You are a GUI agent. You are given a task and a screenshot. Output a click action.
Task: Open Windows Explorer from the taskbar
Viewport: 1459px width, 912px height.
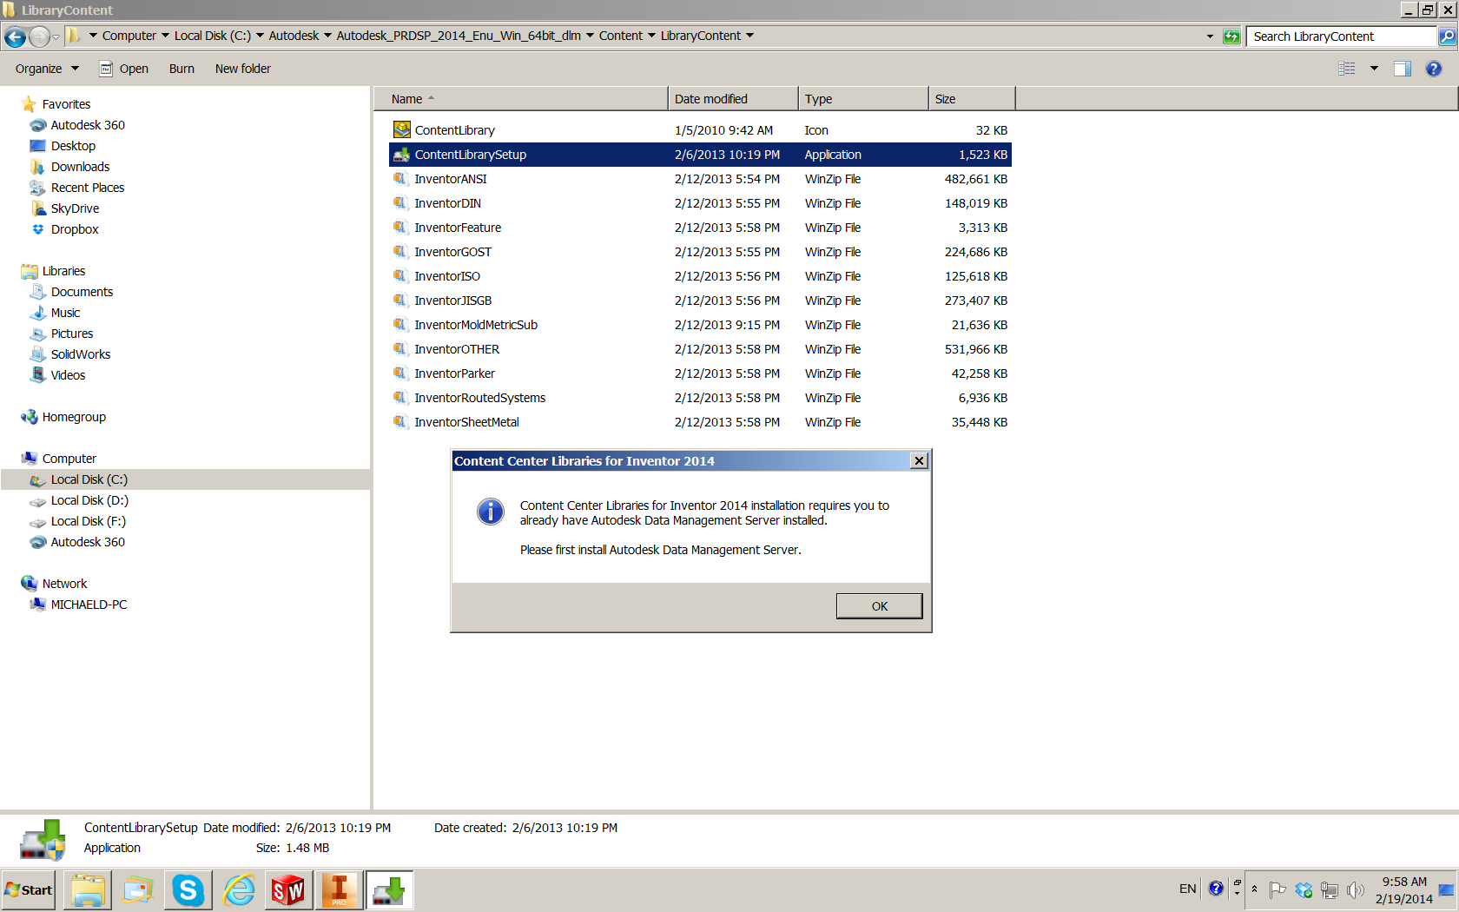[88, 890]
